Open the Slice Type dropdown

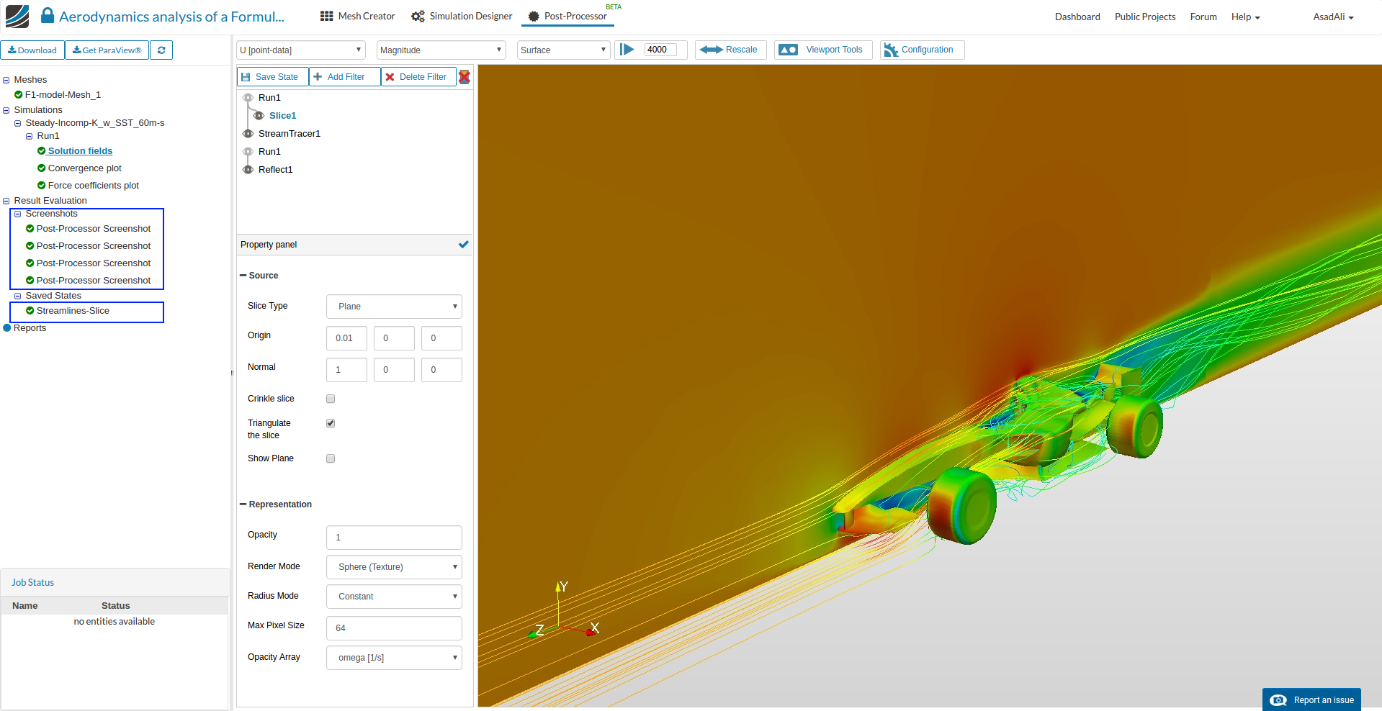[394, 307]
